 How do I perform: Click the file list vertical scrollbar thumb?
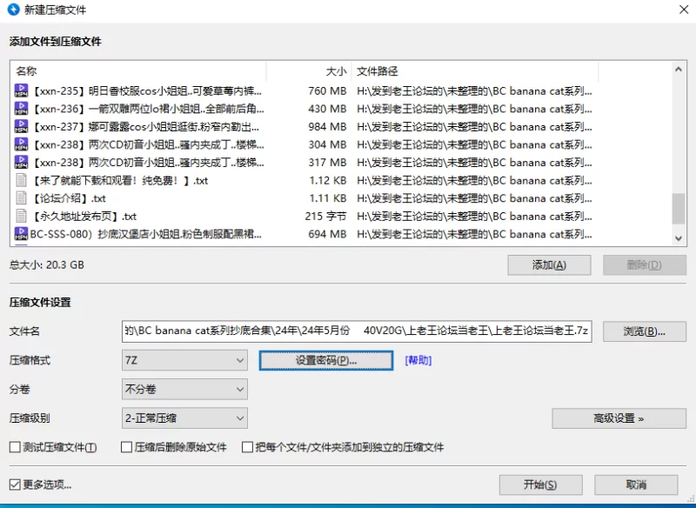coord(679,209)
